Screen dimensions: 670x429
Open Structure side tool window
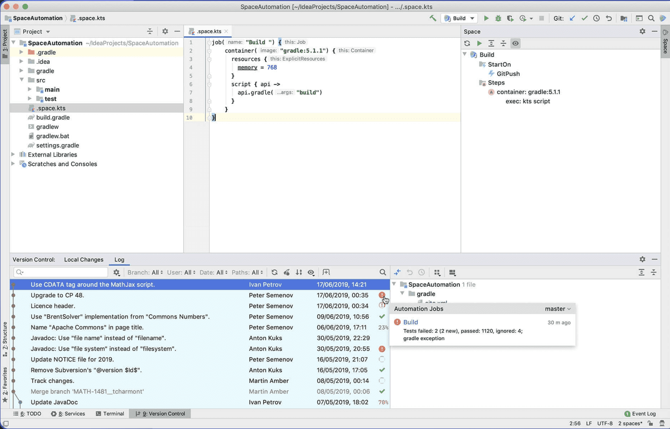5,339
